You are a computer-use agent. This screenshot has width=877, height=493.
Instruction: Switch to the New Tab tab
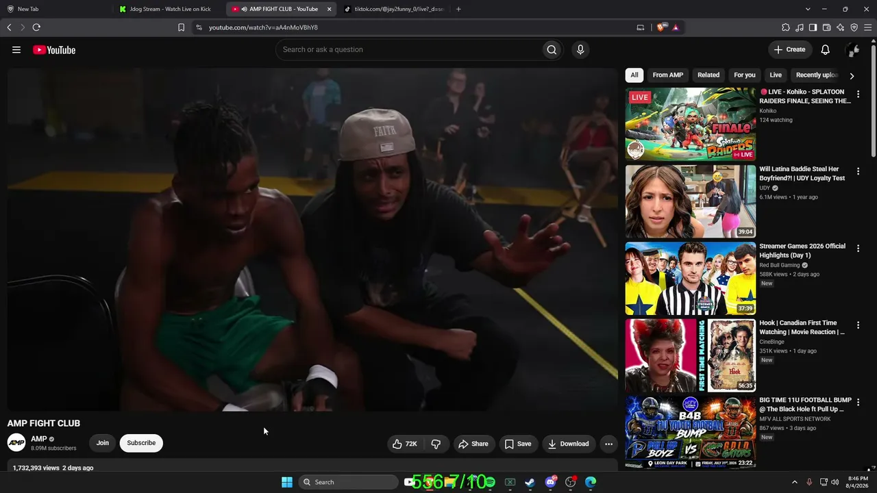(56, 9)
